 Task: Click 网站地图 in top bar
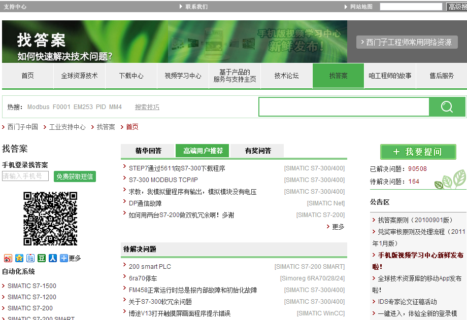click(x=361, y=7)
